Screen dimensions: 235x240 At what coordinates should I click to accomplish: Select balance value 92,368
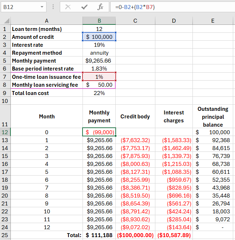(x=213, y=140)
